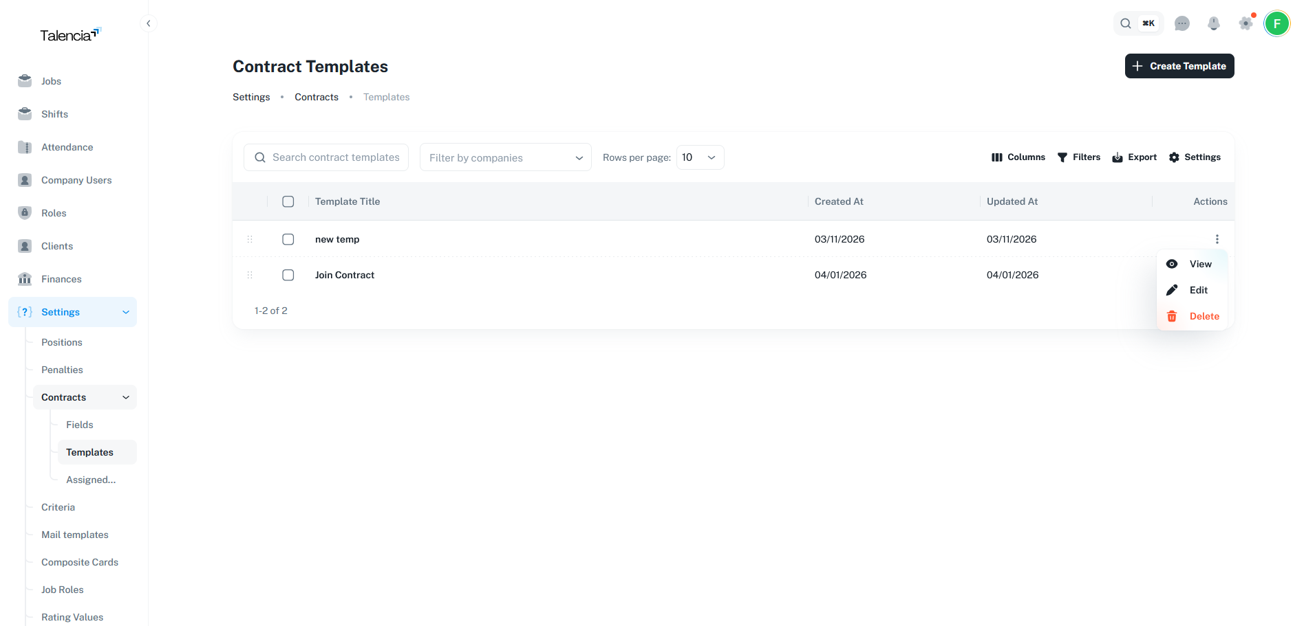Check the checkbox for 'Join Contract' row
Image resolution: width=1315 pixels, height=626 pixels.
[x=288, y=274]
